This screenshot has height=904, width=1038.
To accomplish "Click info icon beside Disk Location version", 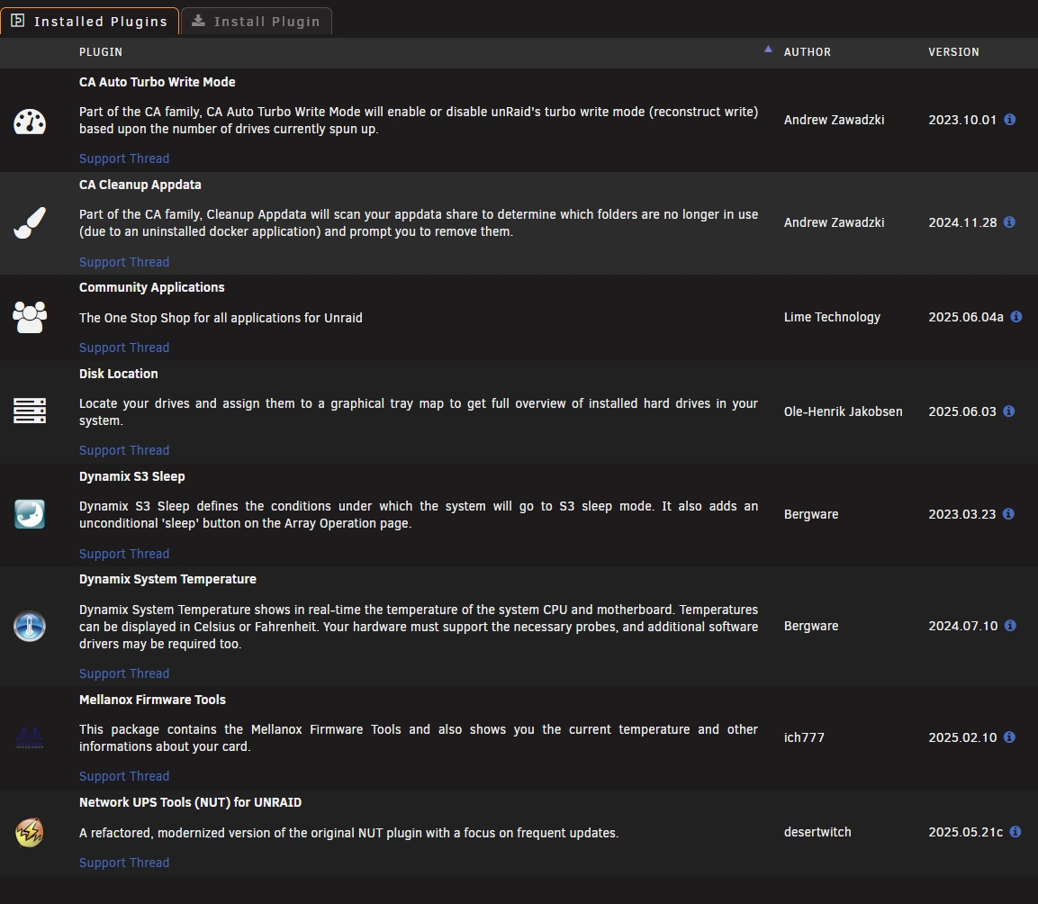I will [1009, 411].
